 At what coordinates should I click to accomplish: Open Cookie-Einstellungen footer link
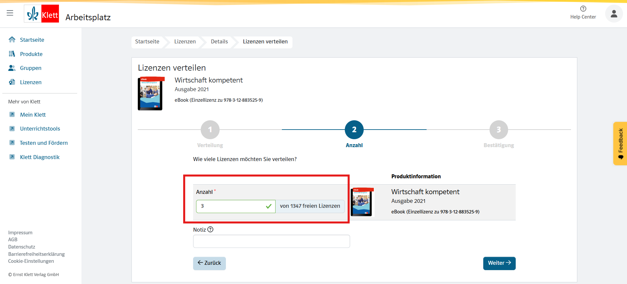[x=31, y=261]
